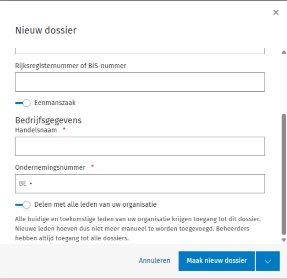
Task: Focus the Handelsnaam input field
Action: point(140,146)
